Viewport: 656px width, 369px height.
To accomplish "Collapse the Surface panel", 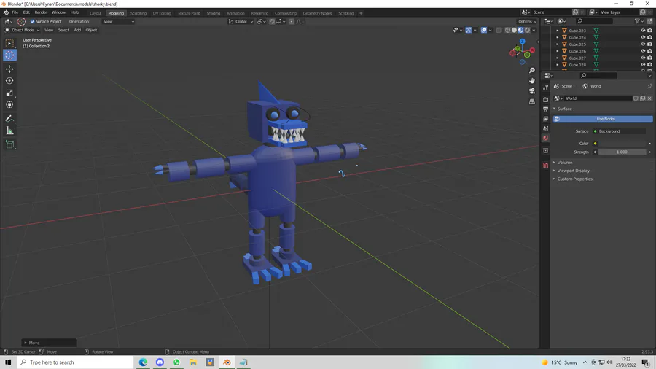I will coord(563,109).
